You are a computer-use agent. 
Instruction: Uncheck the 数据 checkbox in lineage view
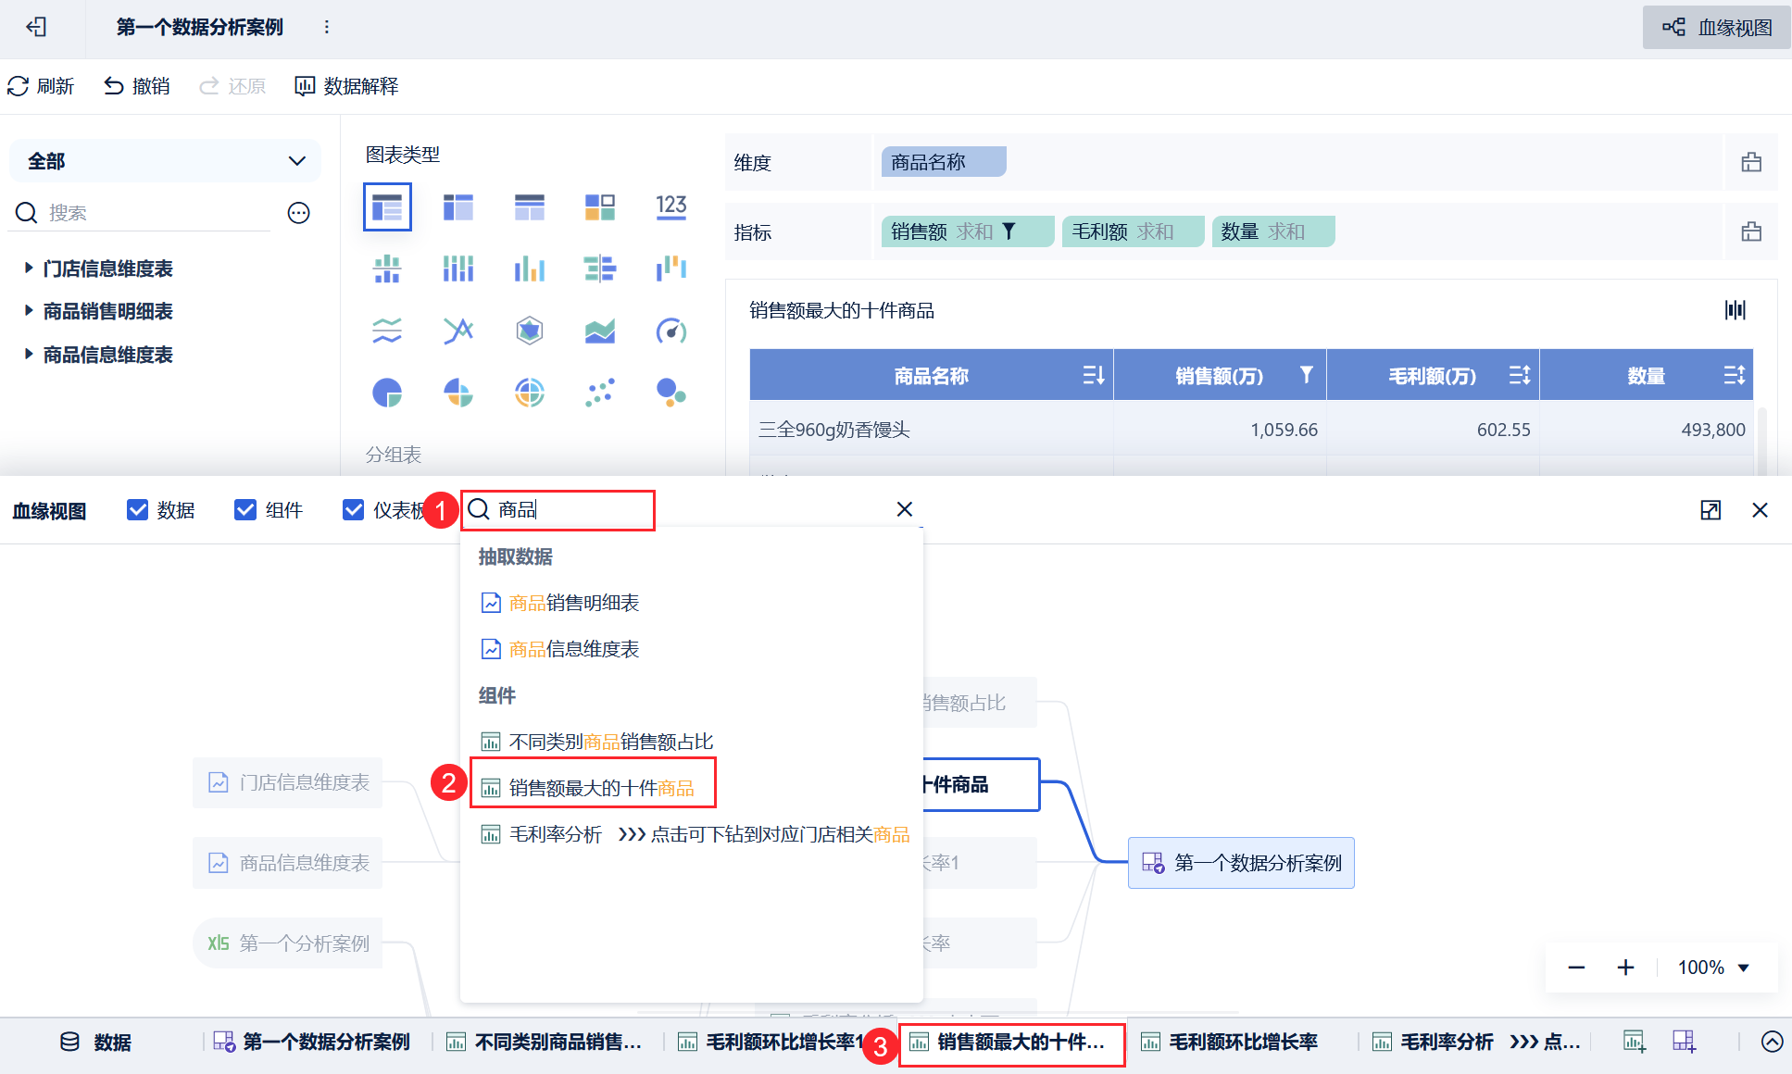(x=137, y=510)
